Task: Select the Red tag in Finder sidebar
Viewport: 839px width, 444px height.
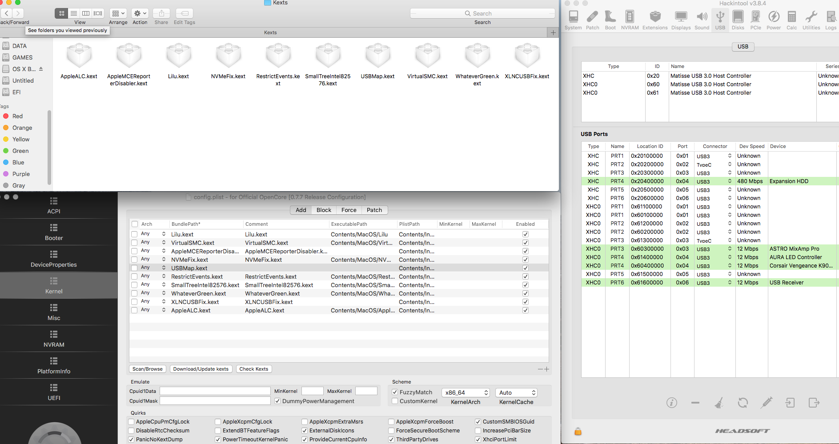Action: (x=17, y=116)
